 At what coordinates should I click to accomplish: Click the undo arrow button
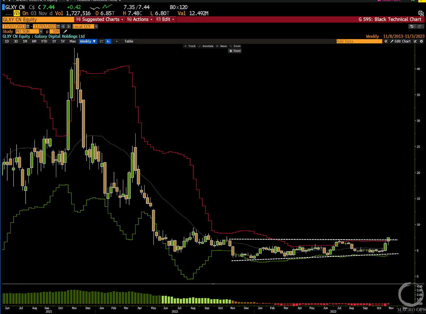click(412, 26)
